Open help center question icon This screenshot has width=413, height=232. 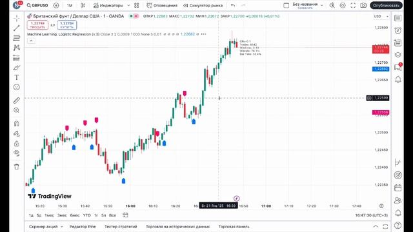398,225
